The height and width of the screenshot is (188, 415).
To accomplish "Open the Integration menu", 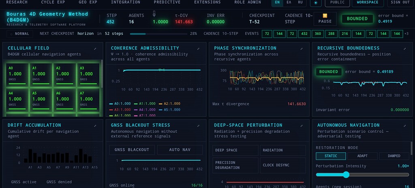I will pos(126,2).
